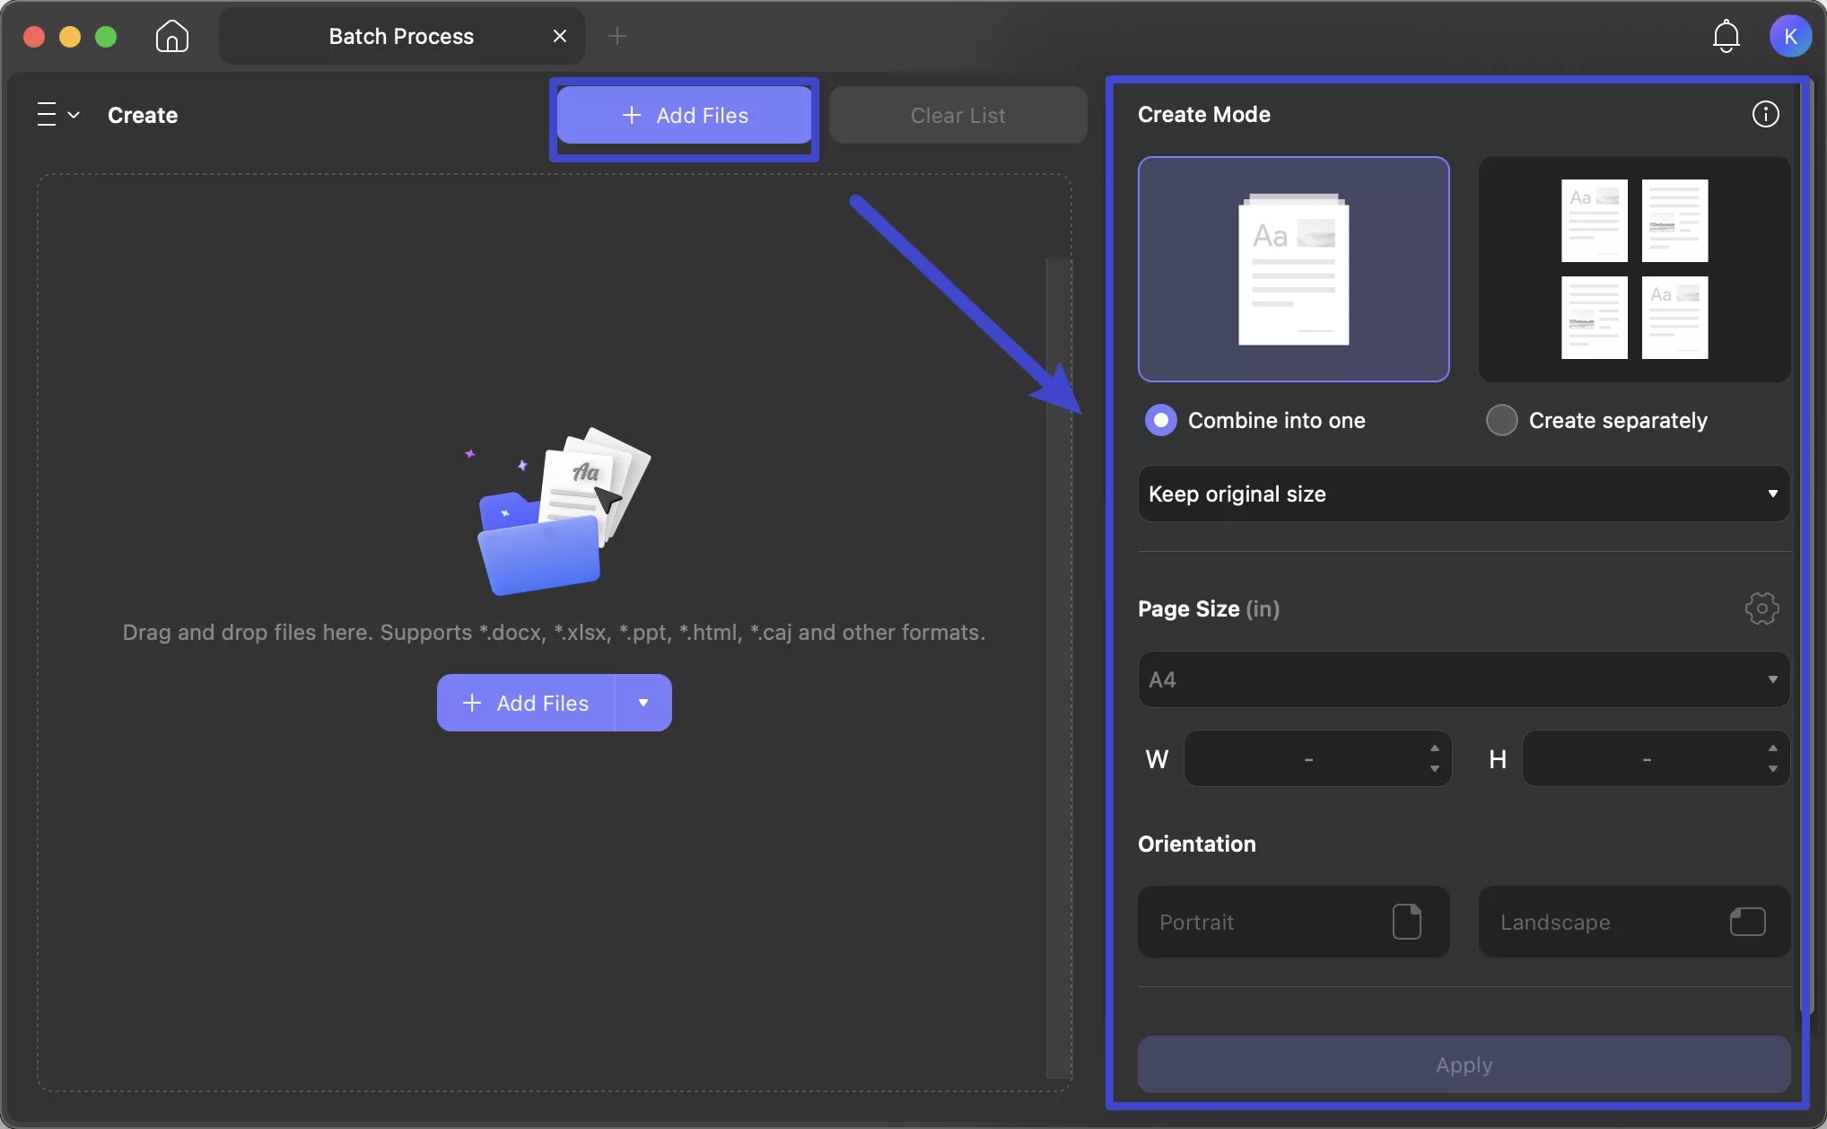Image resolution: width=1827 pixels, height=1129 pixels.
Task: Select the Create separately radio button
Action: [x=1500, y=419]
